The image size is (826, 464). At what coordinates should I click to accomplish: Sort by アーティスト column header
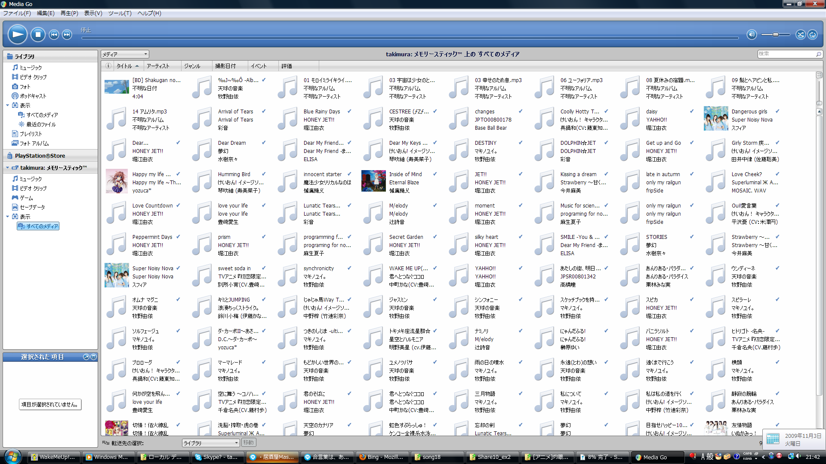point(162,66)
